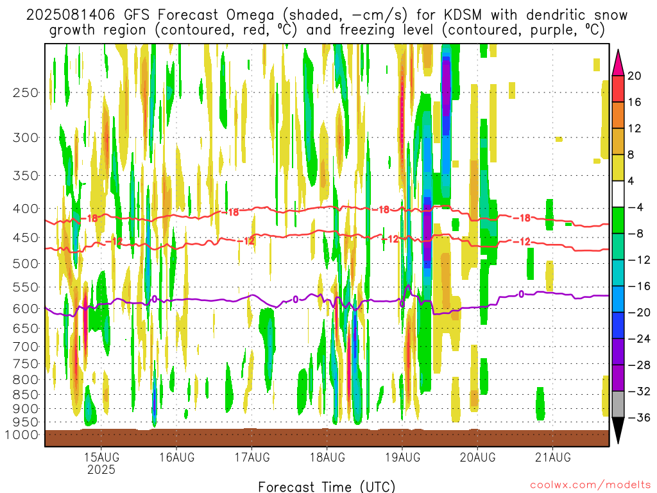The width and height of the screenshot is (657, 493).
Task: Click the 500 pressure level label
Action: point(26,264)
